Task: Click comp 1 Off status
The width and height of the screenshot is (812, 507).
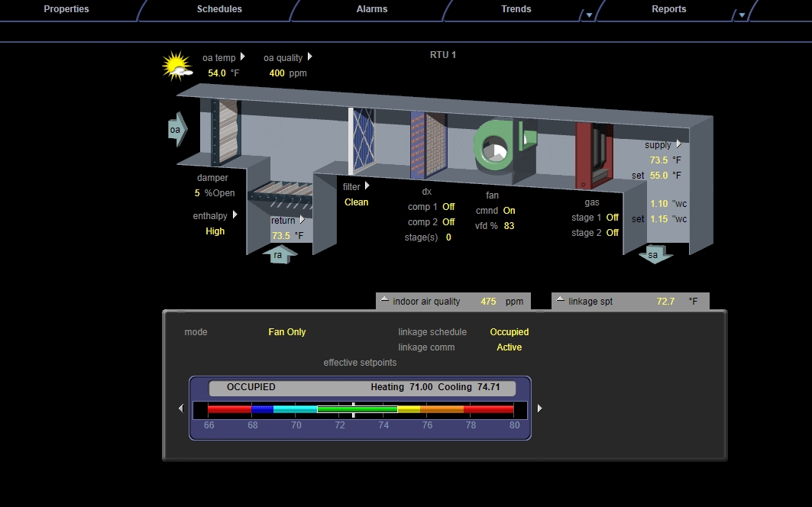Action: (x=448, y=207)
